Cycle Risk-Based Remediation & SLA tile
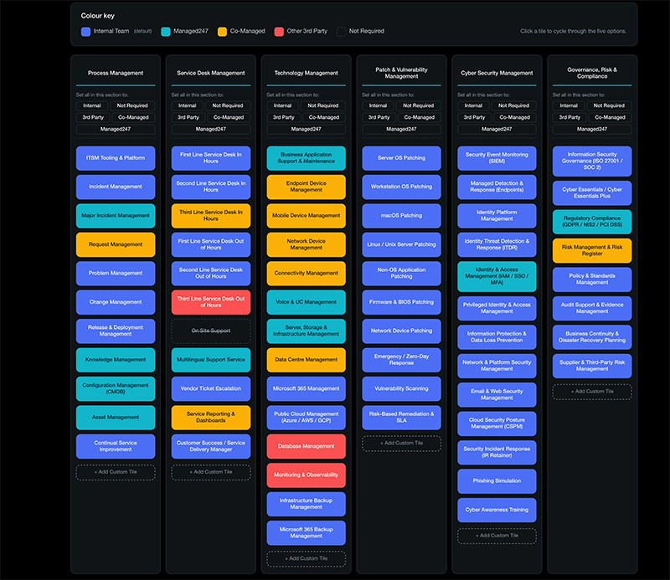Viewport: 670px width, 580px height. pyautogui.click(x=401, y=418)
